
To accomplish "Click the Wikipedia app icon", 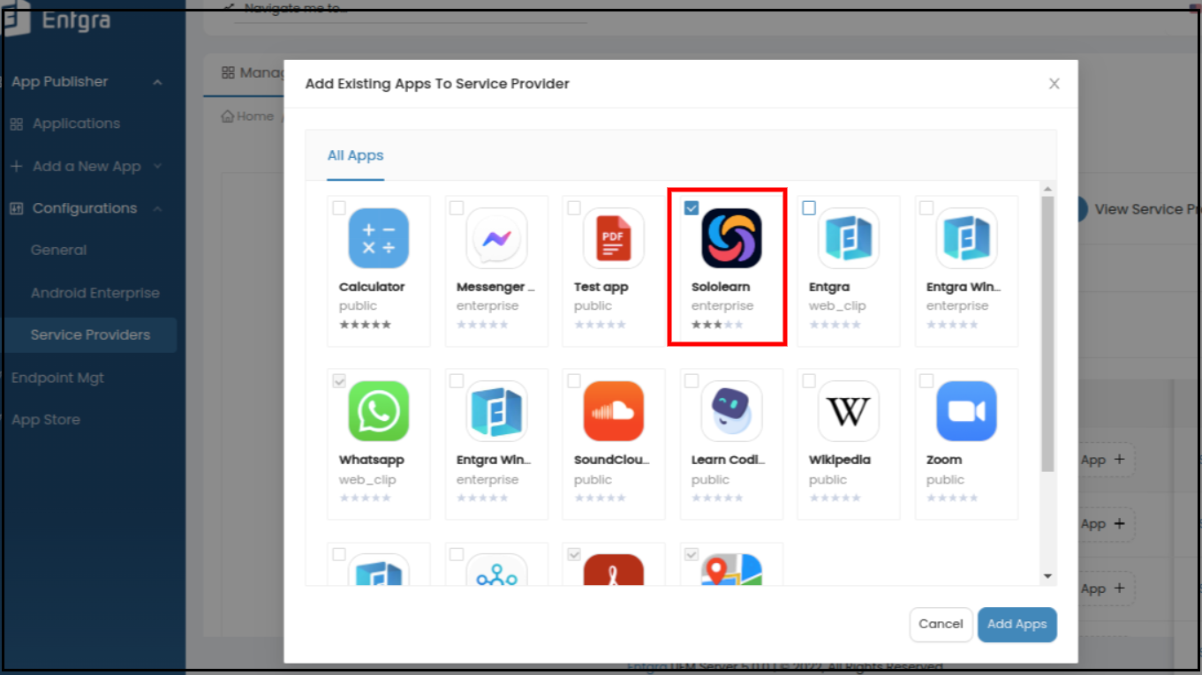I will click(849, 411).
